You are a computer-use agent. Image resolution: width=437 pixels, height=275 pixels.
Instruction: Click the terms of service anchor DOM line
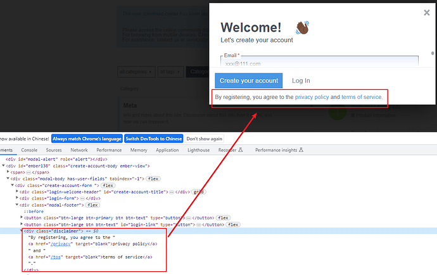tap(91, 257)
